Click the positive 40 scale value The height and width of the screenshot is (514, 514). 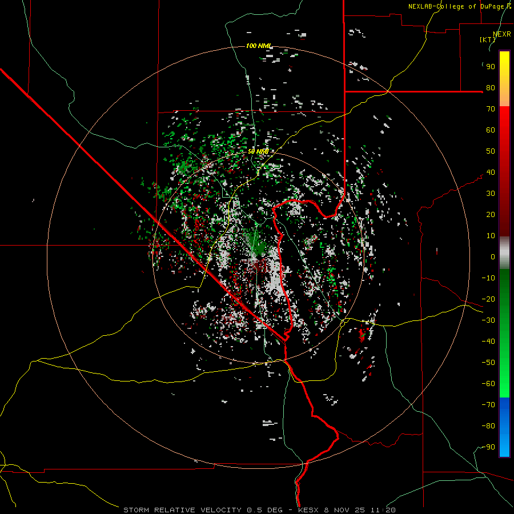point(491,172)
